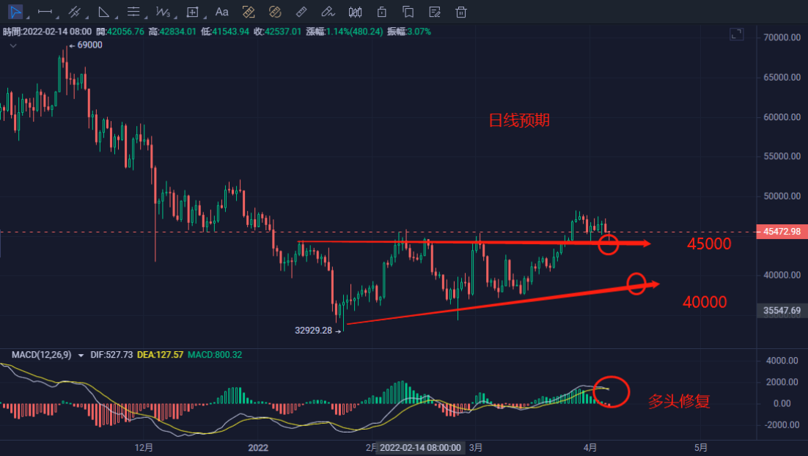This screenshot has height=456, width=808.
Task: Delete drawings with the trash icon
Action: tap(461, 12)
